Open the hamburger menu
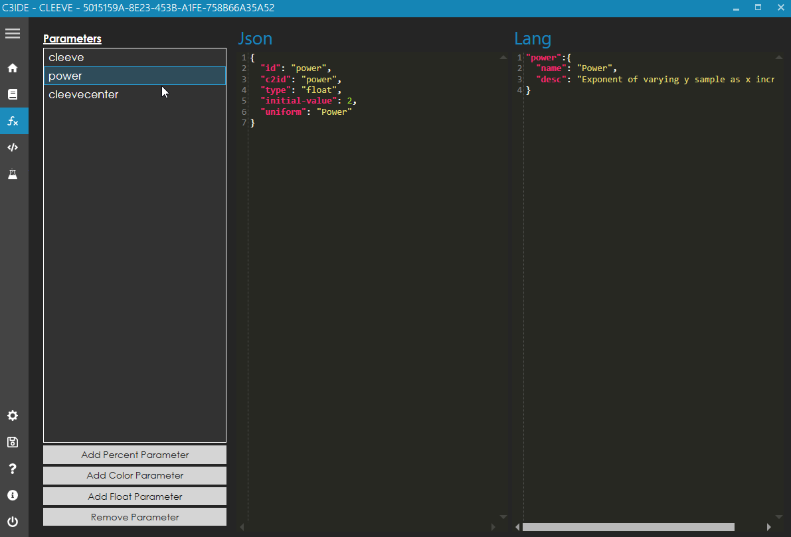The image size is (791, 537). (x=13, y=34)
